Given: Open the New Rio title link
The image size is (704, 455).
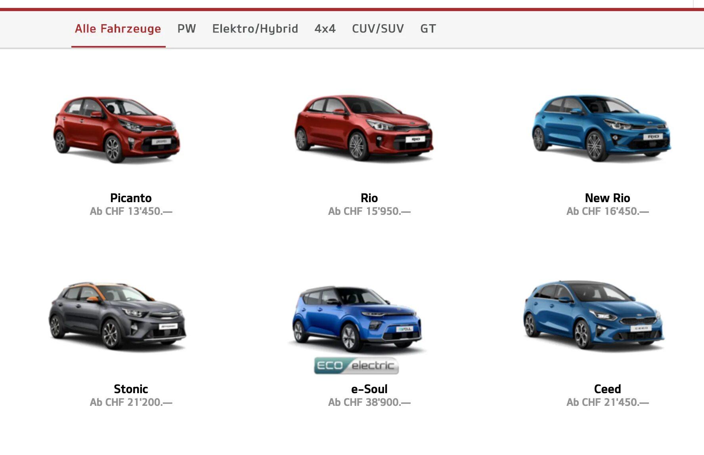Looking at the screenshot, I should point(607,198).
